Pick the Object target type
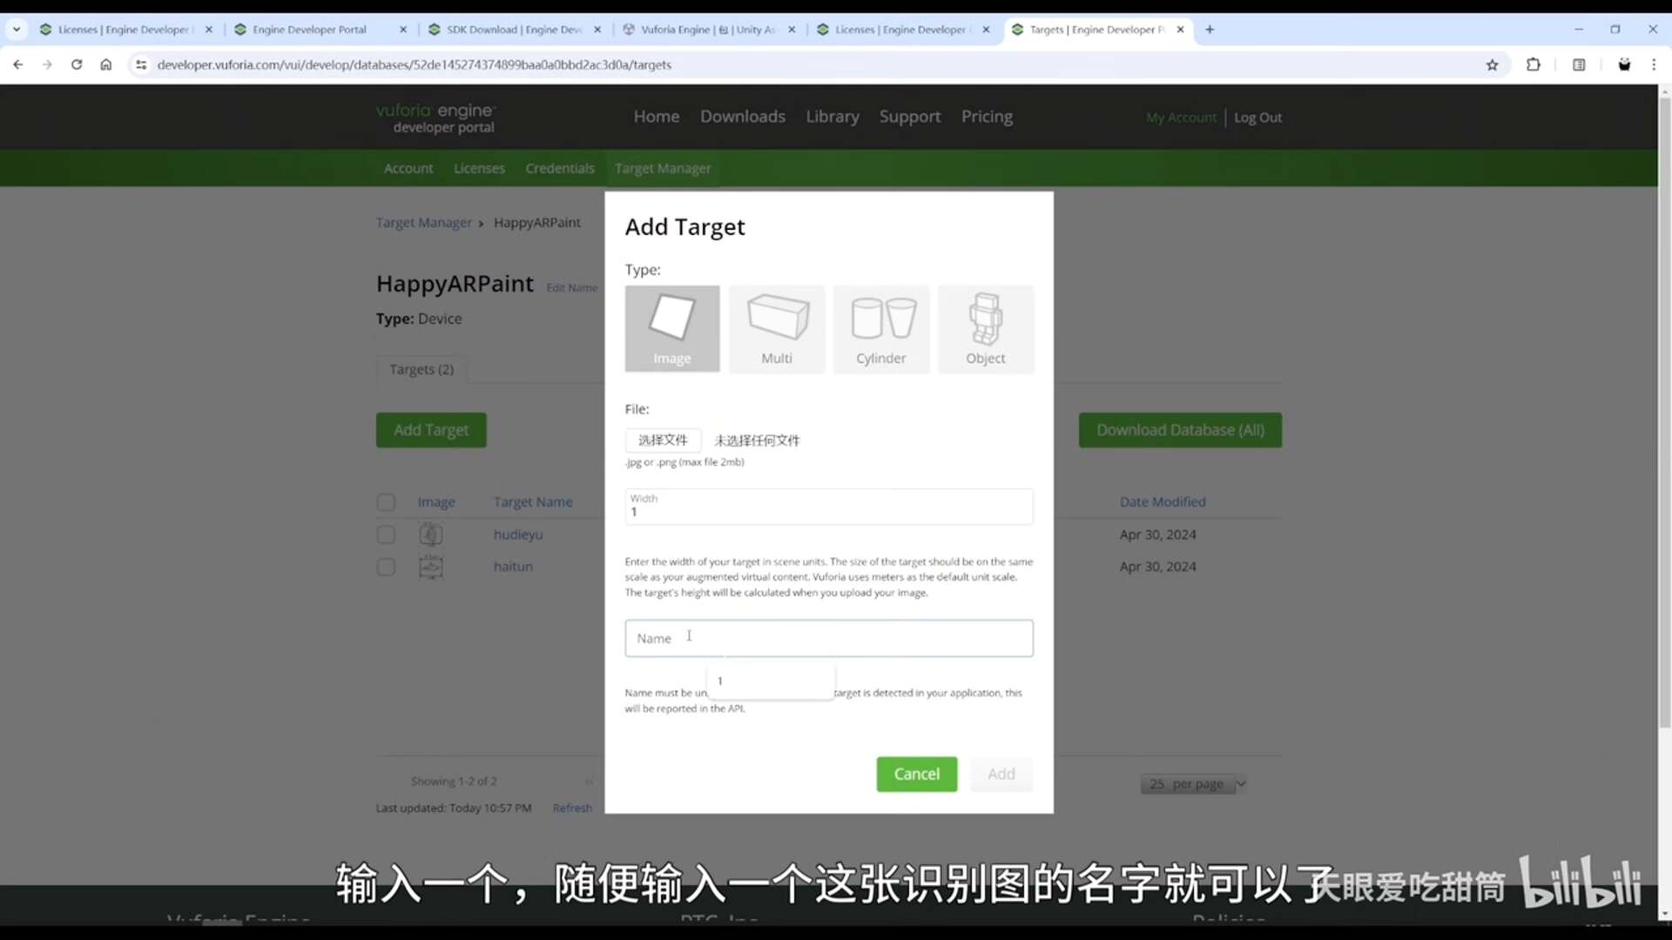 point(985,329)
